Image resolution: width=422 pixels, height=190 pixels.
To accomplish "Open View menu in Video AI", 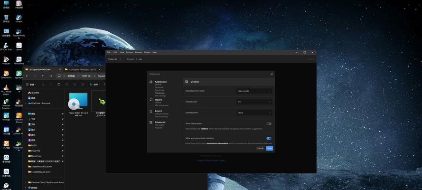I will (122, 52).
